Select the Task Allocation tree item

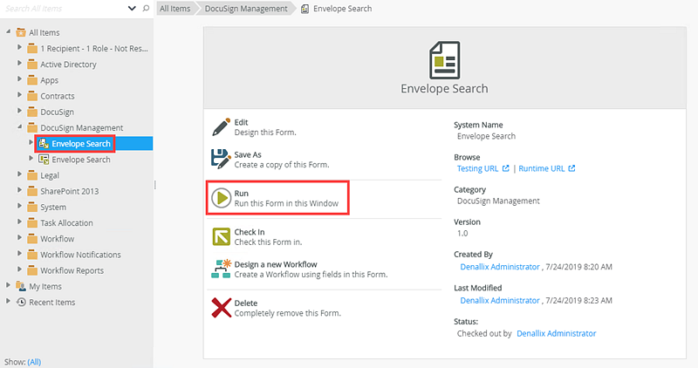coord(67,223)
